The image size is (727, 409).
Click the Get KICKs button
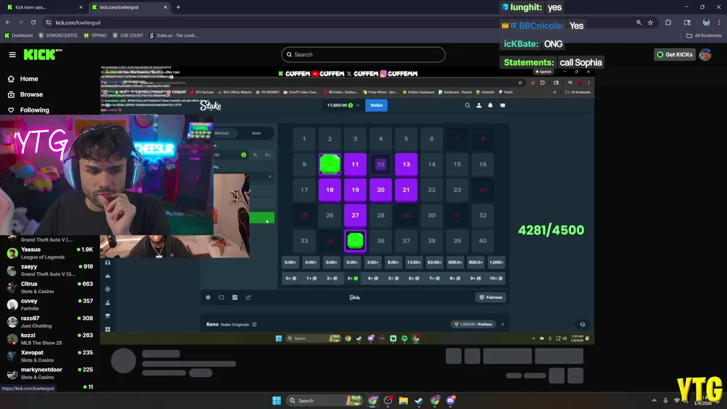[675, 55]
